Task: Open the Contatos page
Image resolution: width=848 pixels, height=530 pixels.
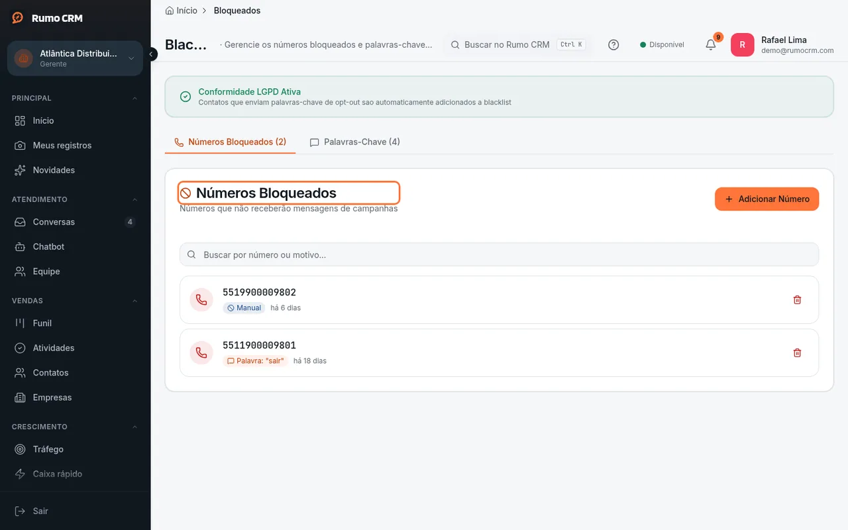Action: (75, 373)
